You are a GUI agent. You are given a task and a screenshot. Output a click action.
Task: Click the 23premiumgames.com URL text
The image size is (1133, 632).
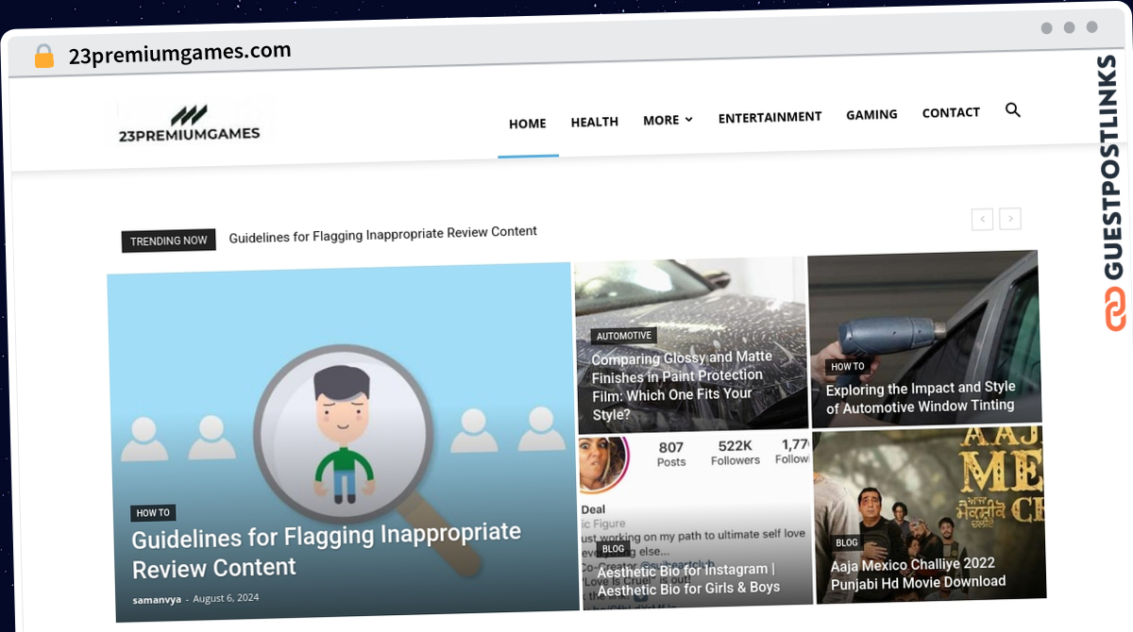(x=180, y=53)
